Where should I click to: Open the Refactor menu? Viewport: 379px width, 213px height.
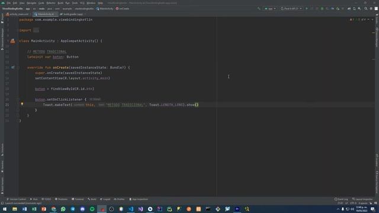[x=51, y=3]
